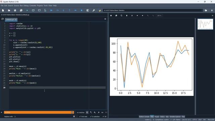This screenshot has width=215, height=121.
Task: Open the Projects menu
Action: click(x=40, y=6)
